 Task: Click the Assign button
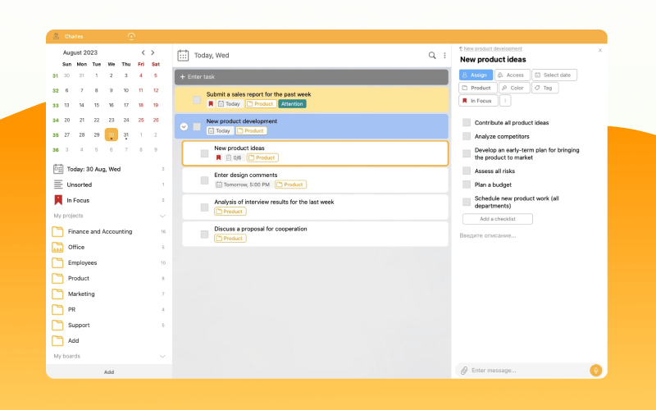tap(476, 75)
